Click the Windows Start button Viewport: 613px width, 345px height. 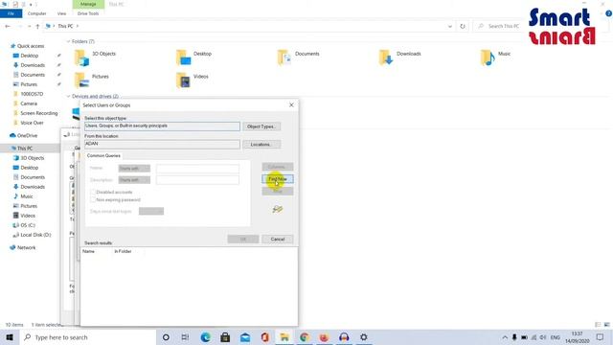pos(10,337)
